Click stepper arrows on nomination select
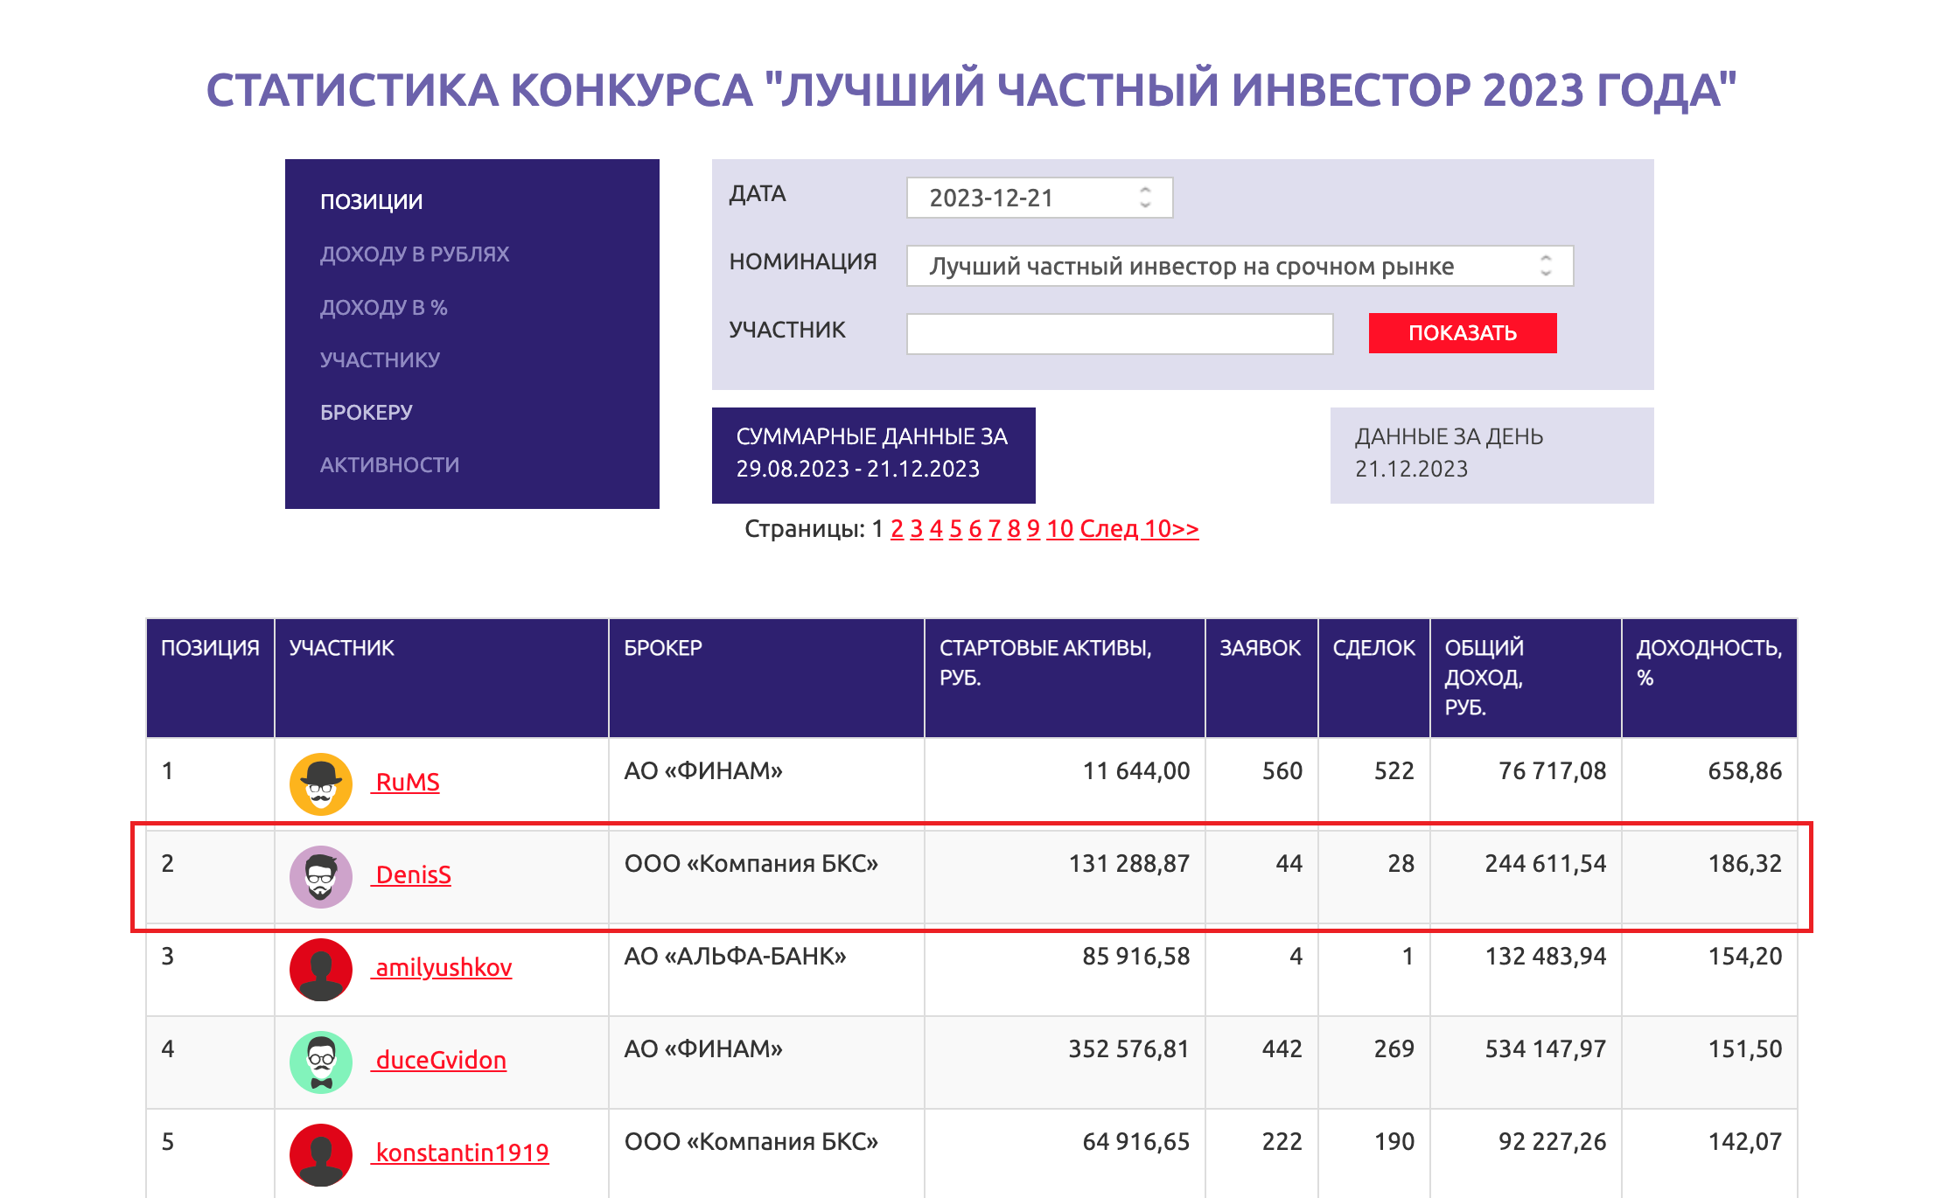 [1546, 266]
